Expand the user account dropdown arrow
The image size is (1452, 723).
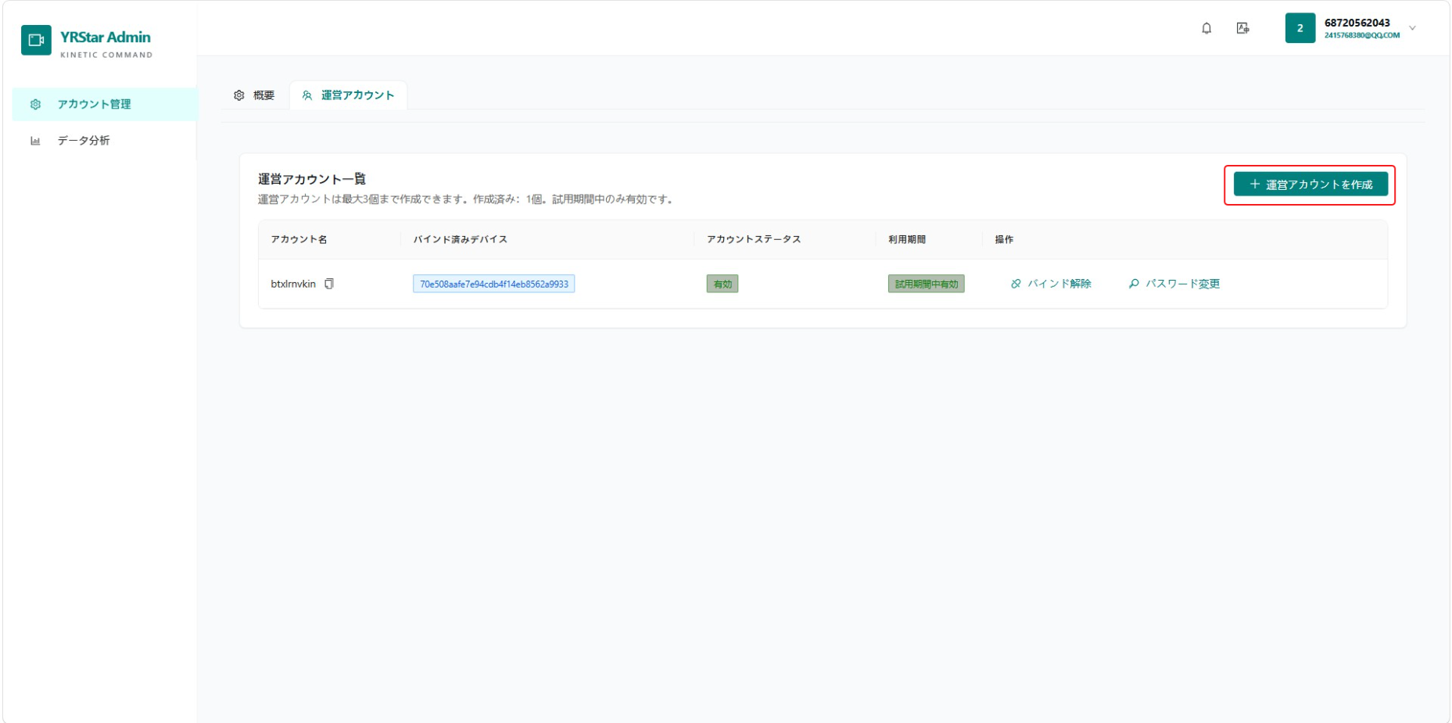(1412, 28)
